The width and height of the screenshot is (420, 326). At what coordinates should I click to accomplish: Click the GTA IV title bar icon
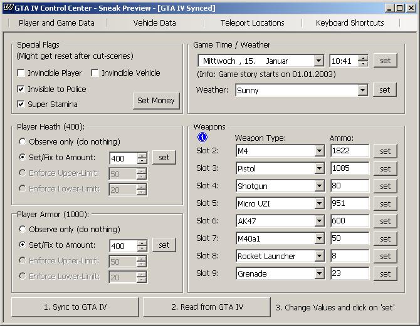pyautogui.click(x=8, y=8)
